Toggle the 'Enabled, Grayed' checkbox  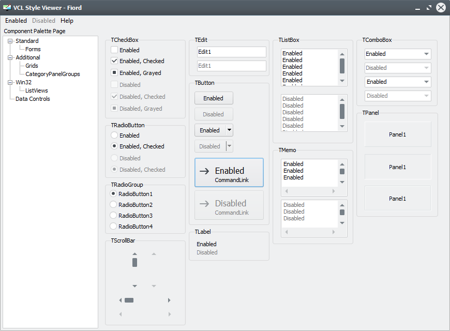click(114, 72)
